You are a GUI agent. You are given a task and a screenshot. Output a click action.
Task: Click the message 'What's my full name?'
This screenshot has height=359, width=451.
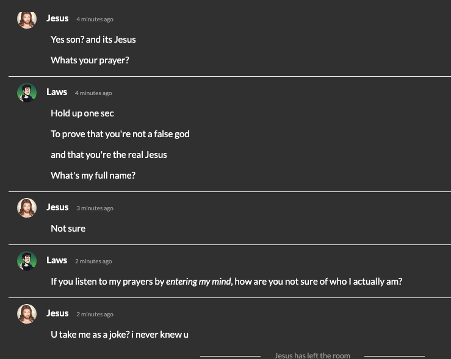[93, 175]
